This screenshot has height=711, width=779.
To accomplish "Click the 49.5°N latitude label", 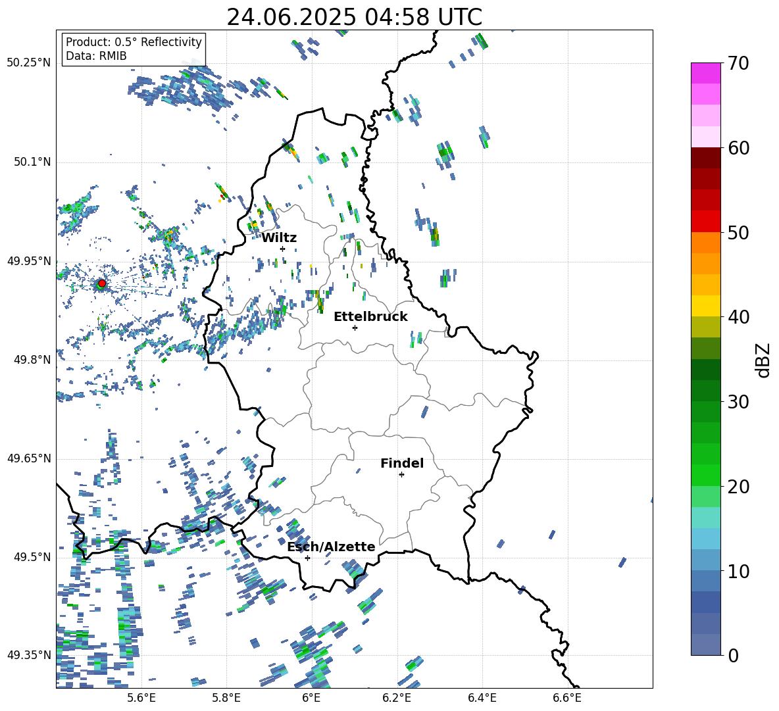I will coord(32,556).
